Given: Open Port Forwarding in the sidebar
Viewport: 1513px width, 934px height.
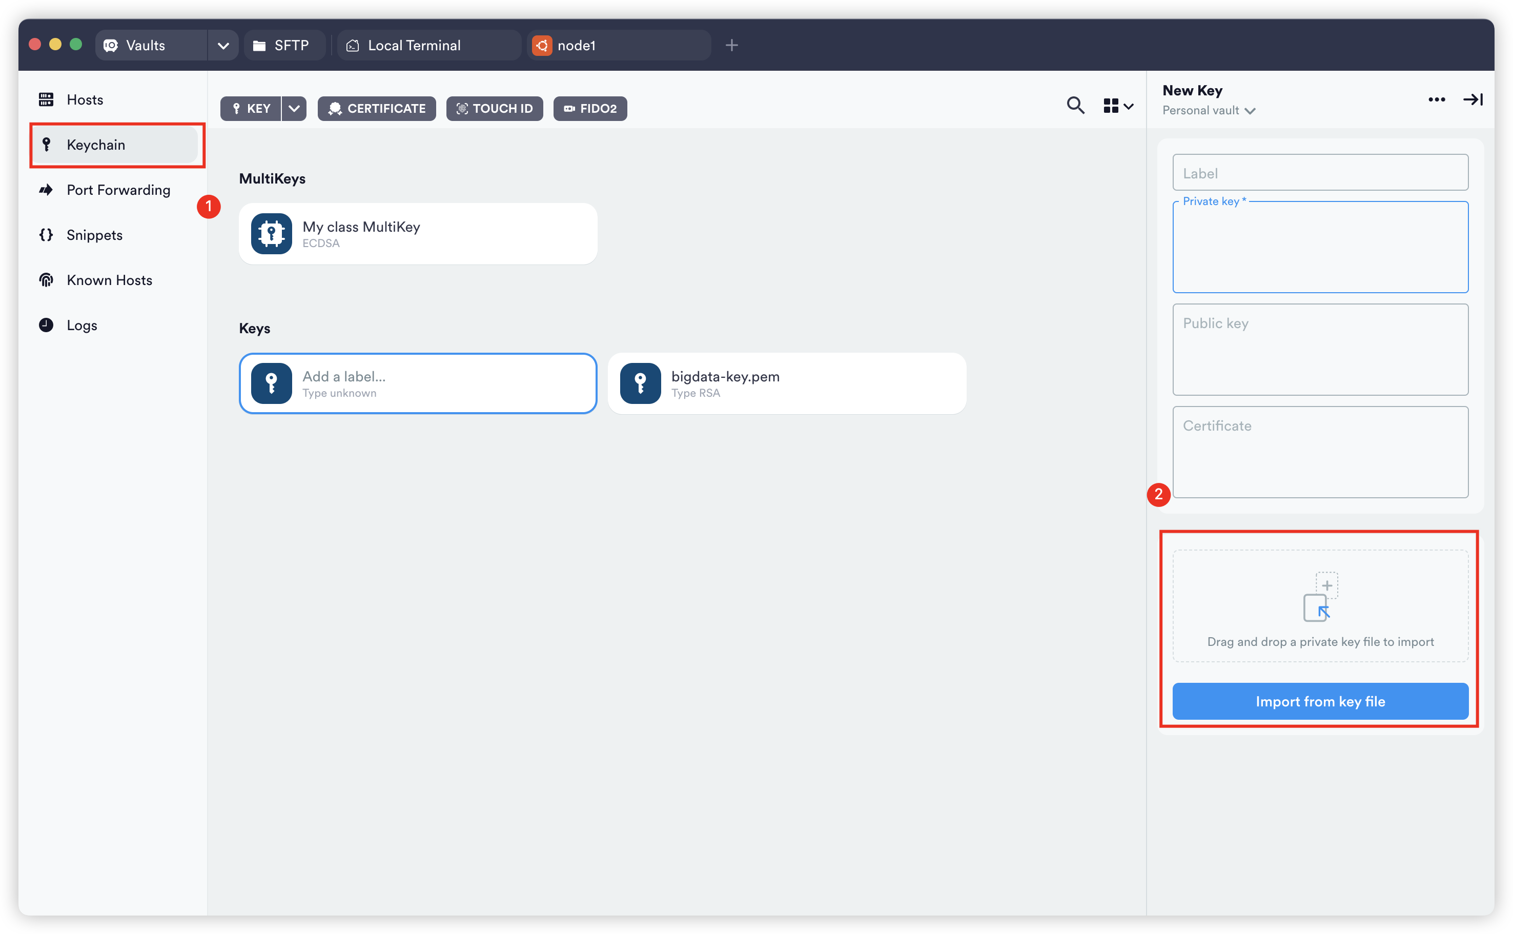Looking at the screenshot, I should 118,190.
